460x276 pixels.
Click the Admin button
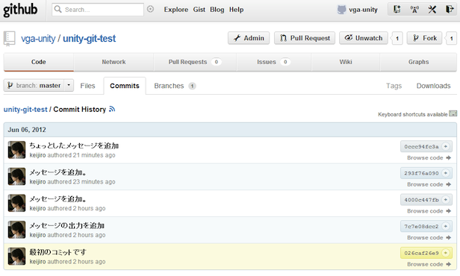point(249,38)
